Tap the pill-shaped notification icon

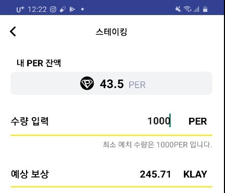(x=63, y=9)
